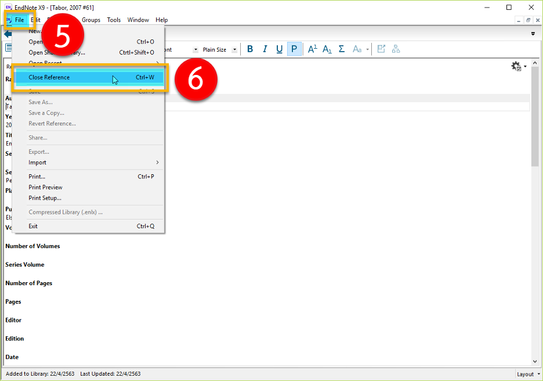Click the Underline formatting icon
Screen dimensions: 543x381
tap(279, 49)
